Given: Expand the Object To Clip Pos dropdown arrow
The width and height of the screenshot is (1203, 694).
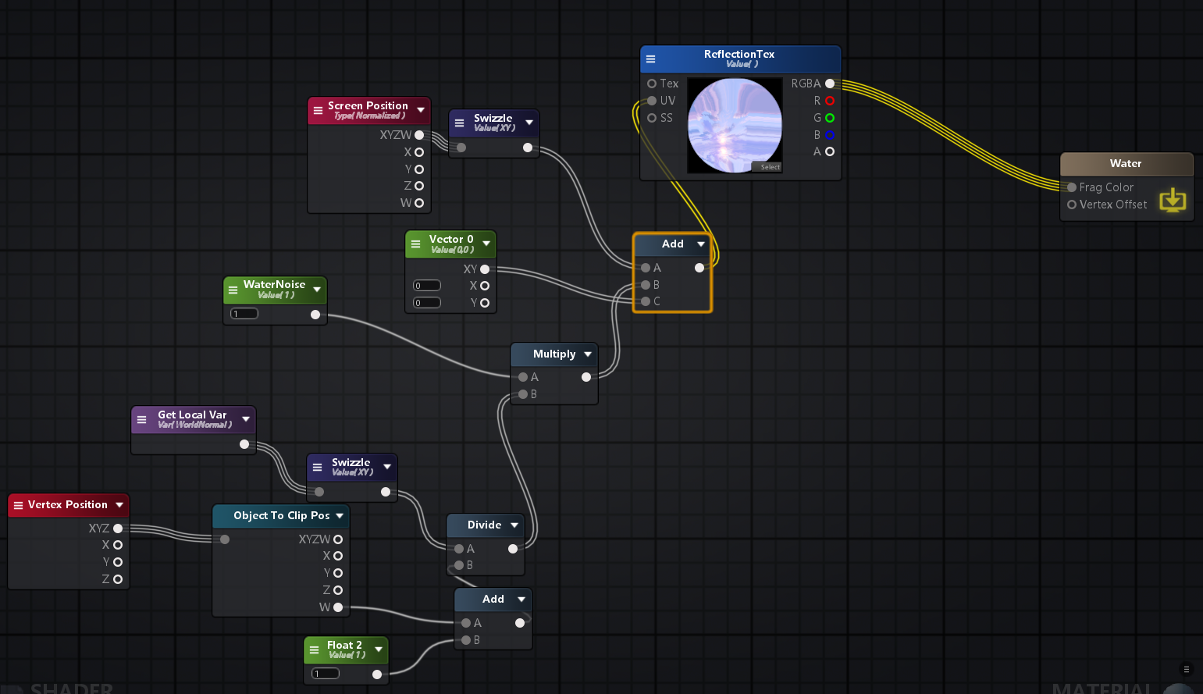Looking at the screenshot, I should click(340, 516).
